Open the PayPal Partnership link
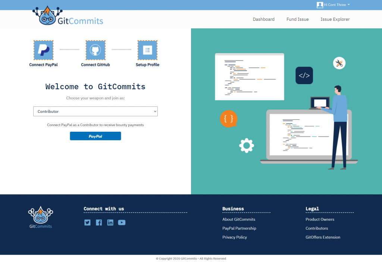Image resolution: width=382 pixels, height=262 pixels. point(239,228)
